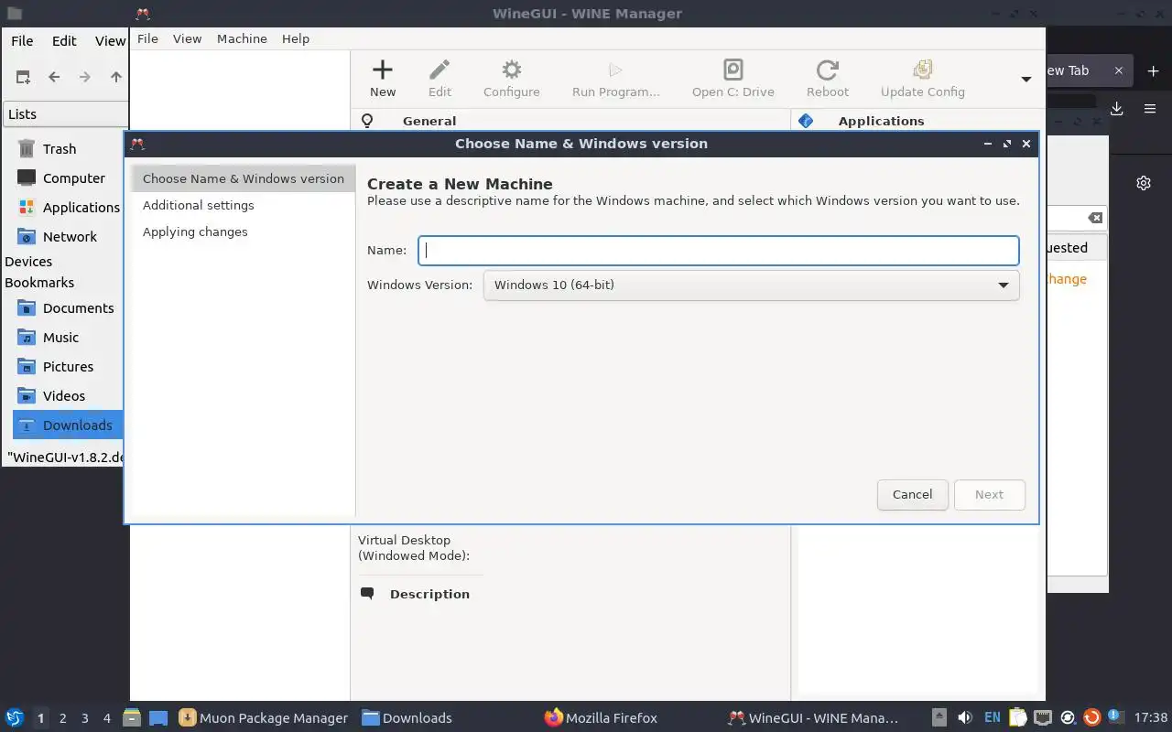
Task: Click the volume speaker tray icon
Action: click(x=965, y=717)
